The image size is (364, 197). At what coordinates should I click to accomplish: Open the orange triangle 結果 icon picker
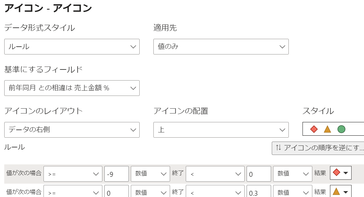341,192
